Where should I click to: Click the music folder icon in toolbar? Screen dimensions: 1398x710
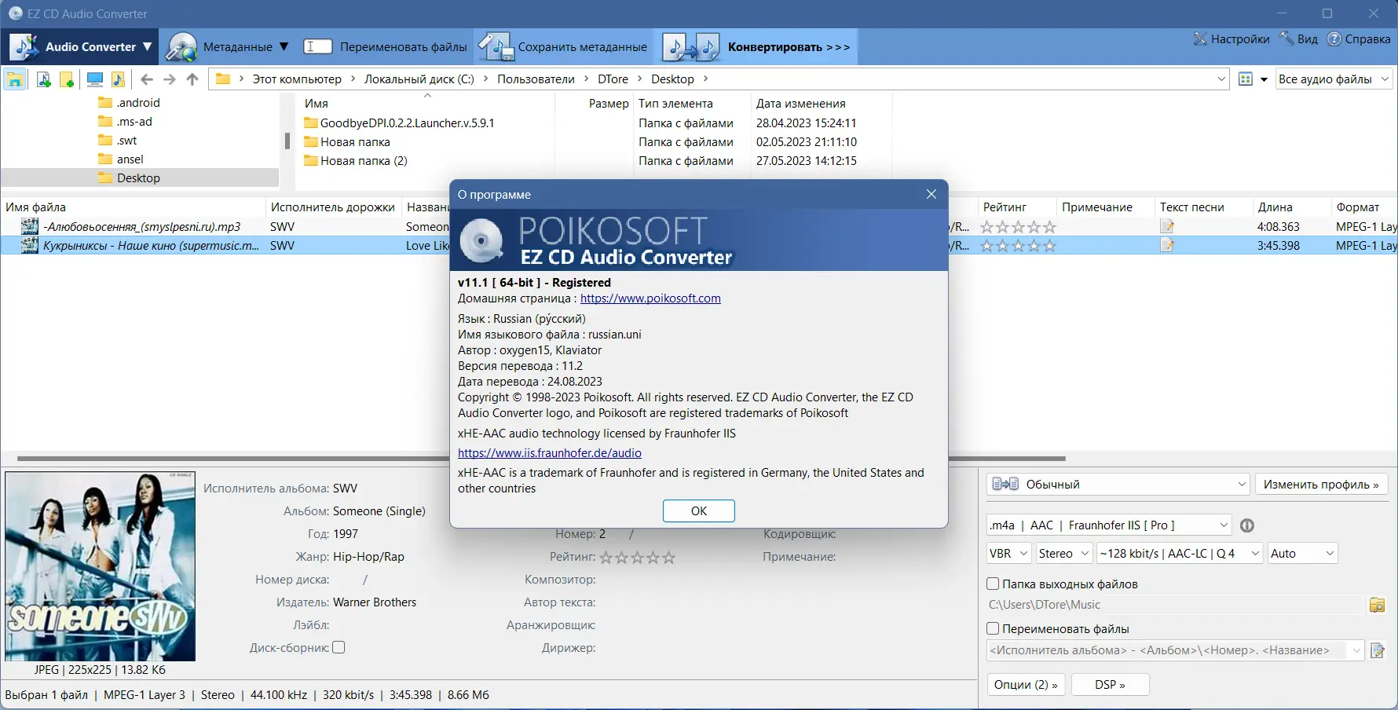click(x=118, y=79)
